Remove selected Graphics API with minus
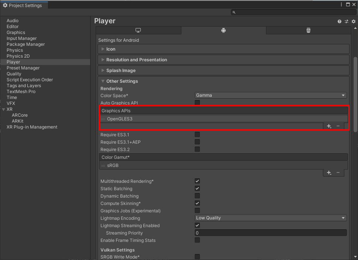358x260 pixels. click(338, 126)
